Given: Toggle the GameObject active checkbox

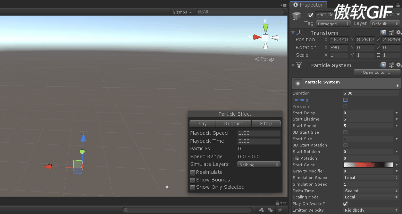Looking at the screenshot, I should (x=310, y=15).
